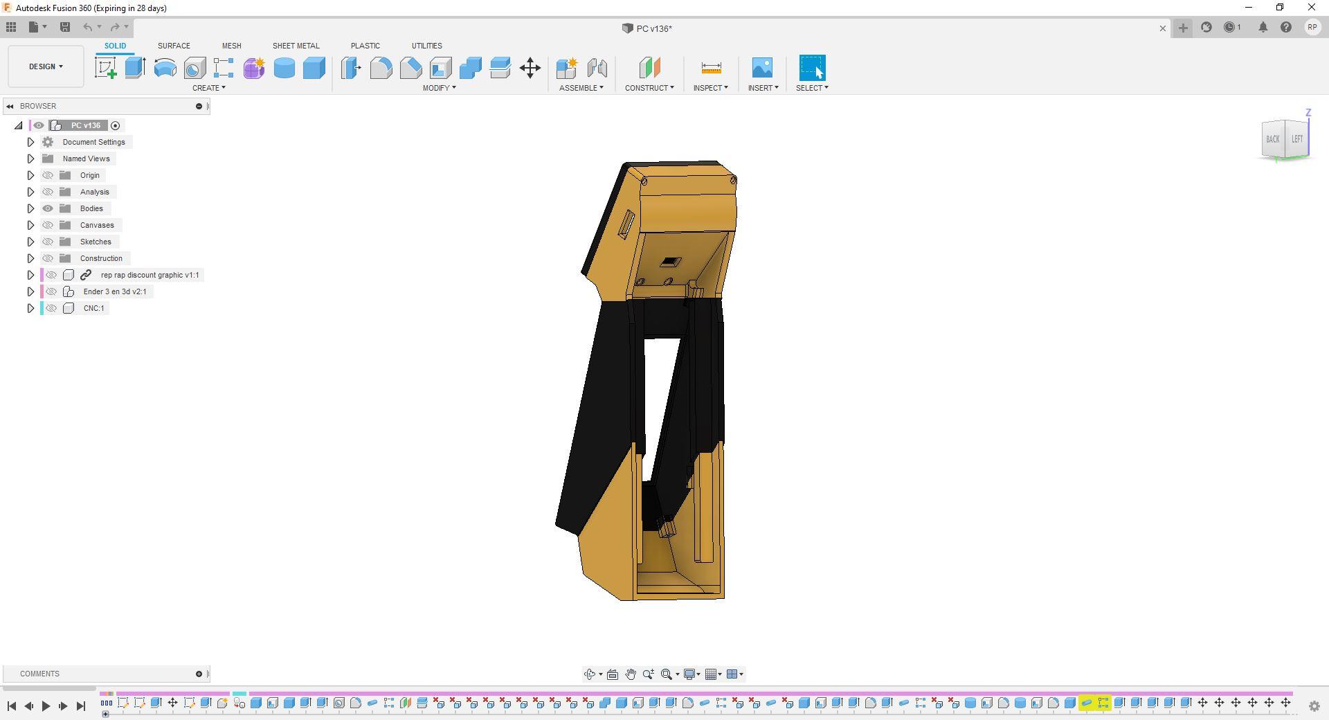The image size is (1329, 720).
Task: Select the Joint tool
Action: 597,68
